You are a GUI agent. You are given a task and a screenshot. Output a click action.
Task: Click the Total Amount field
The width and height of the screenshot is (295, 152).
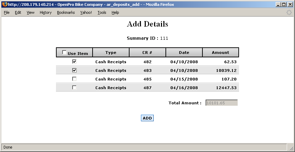point(221,103)
